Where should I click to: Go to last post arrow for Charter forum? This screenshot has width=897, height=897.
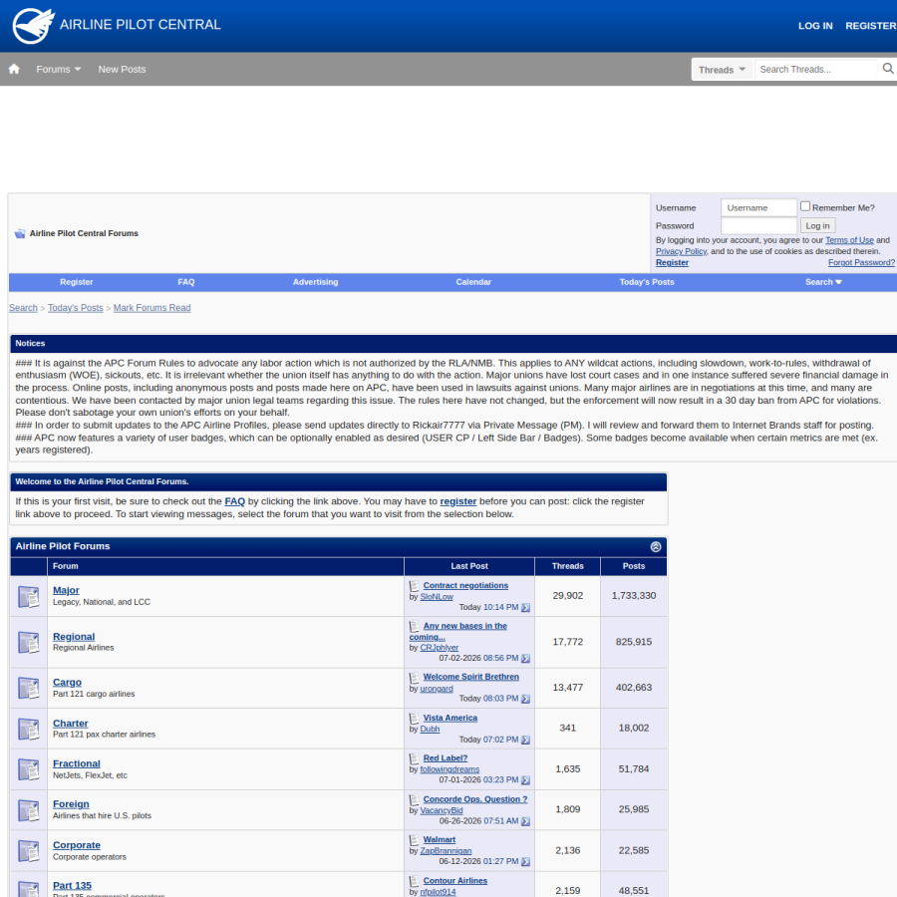[525, 741]
